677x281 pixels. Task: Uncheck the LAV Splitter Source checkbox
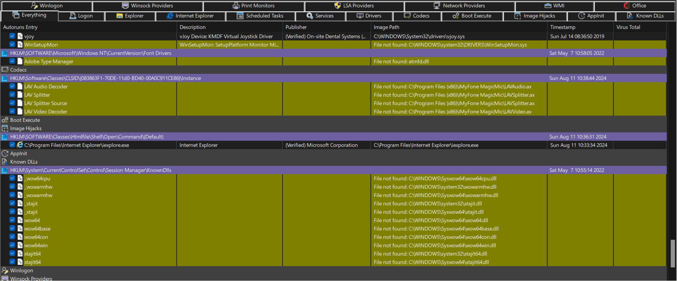pos(12,103)
